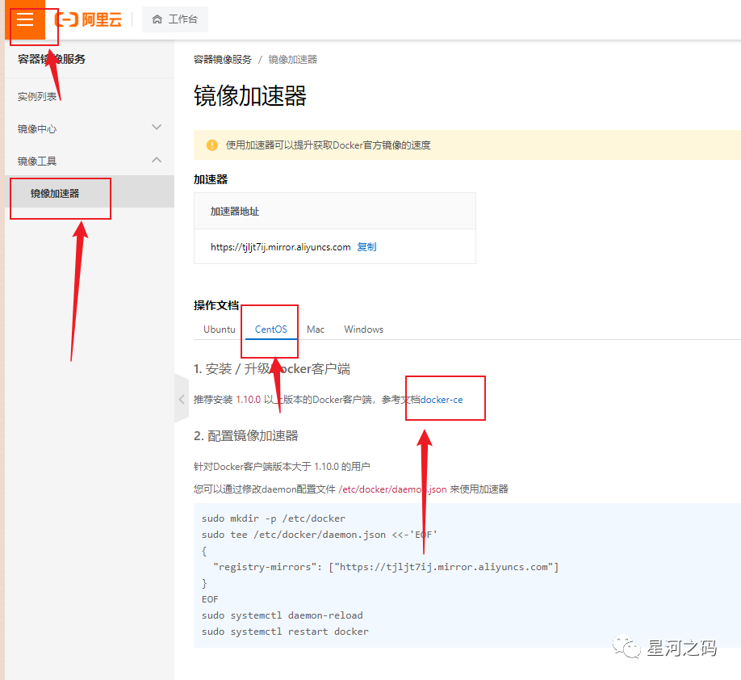Select 实例列表 in the sidebar
The image size is (741, 680).
37,96
